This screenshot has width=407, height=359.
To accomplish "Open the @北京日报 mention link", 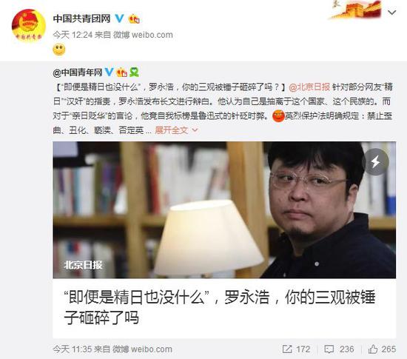I will [x=309, y=87].
